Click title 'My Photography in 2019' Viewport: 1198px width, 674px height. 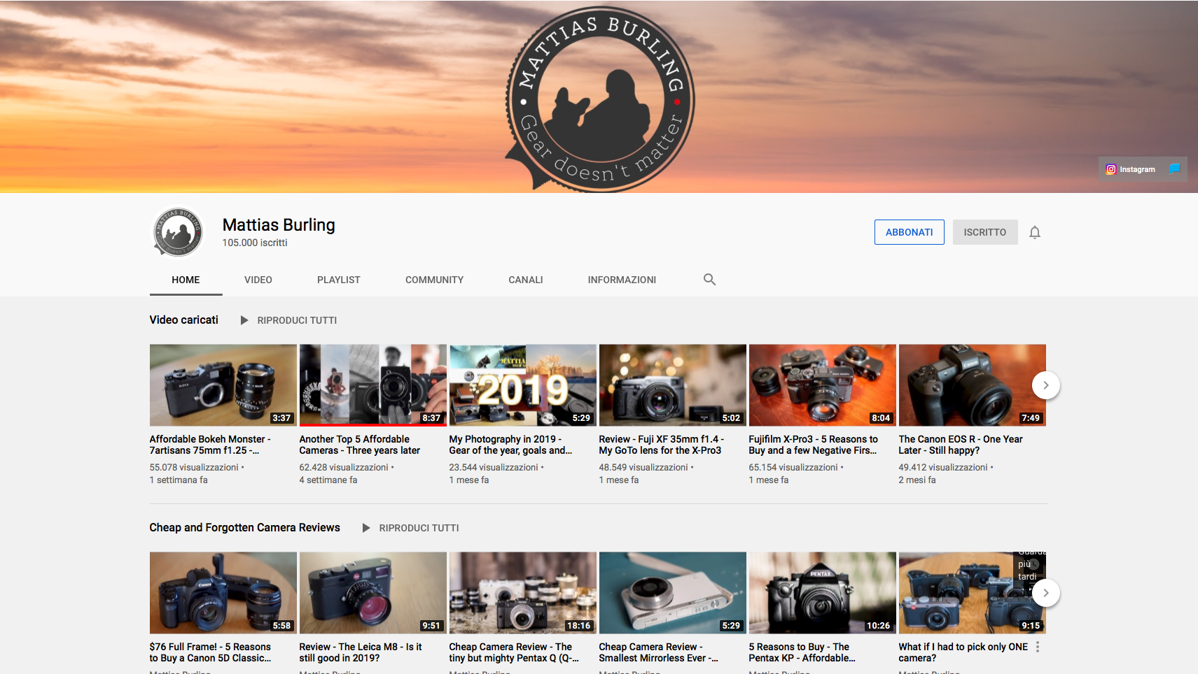pyautogui.click(x=511, y=445)
